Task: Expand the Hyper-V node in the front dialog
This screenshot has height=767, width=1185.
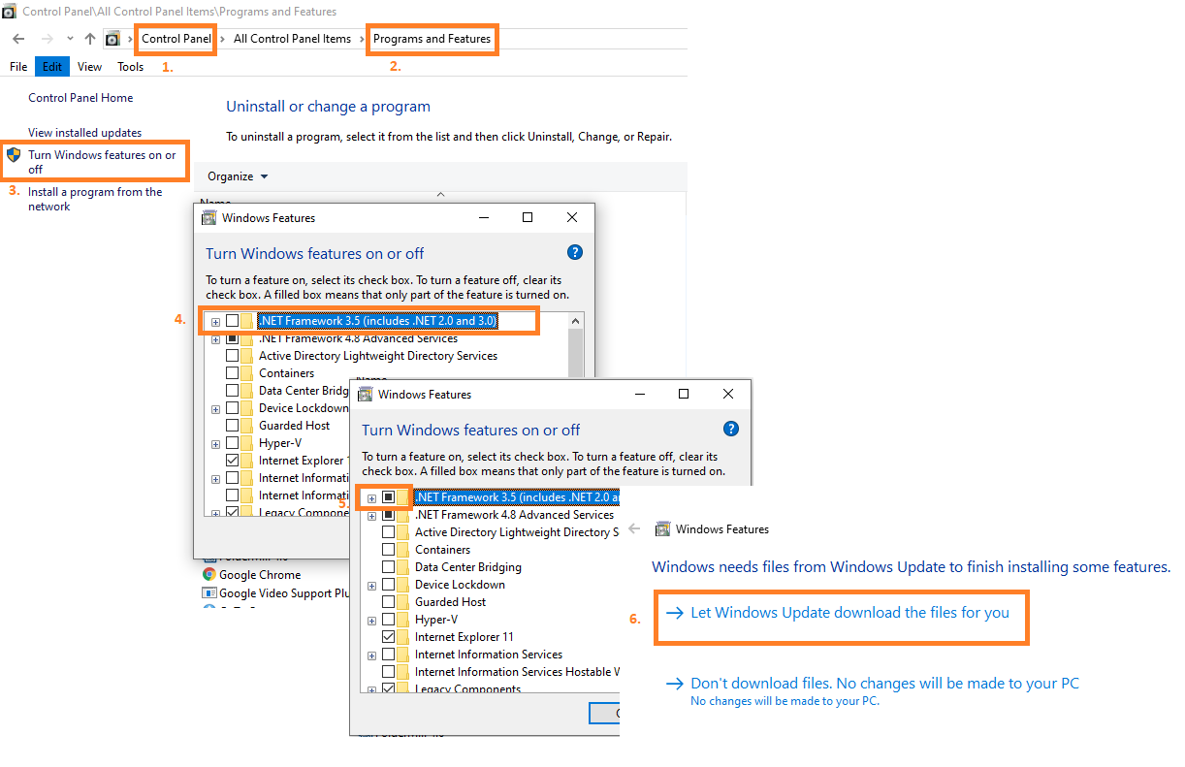Action: (371, 620)
